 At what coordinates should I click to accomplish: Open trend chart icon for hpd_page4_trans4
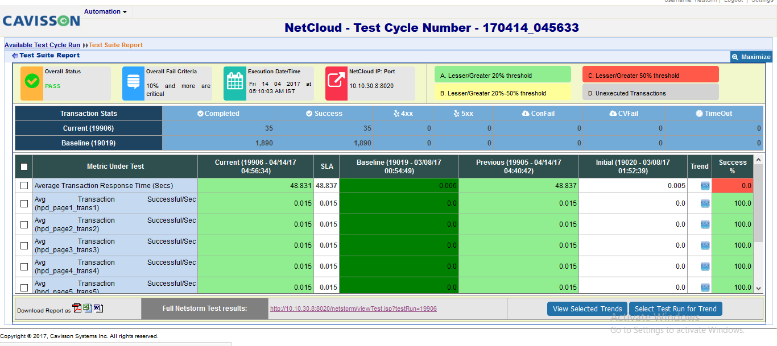pyautogui.click(x=705, y=266)
